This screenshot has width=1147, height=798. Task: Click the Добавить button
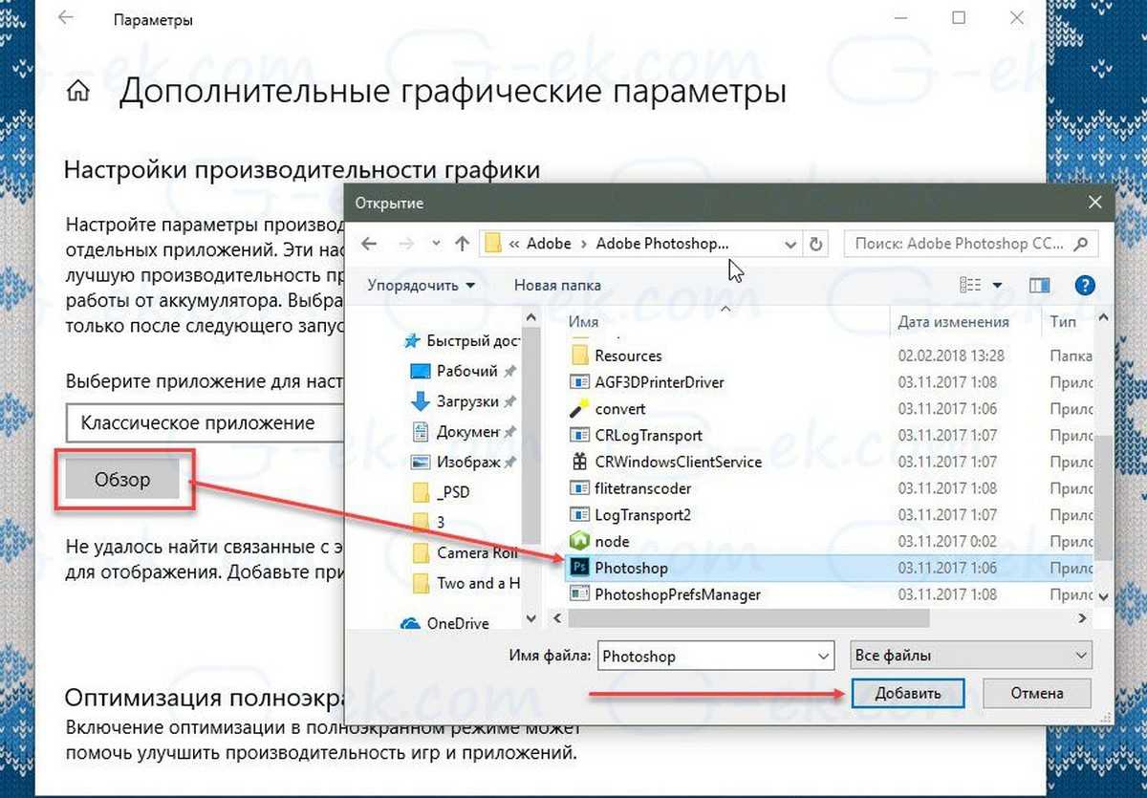click(x=907, y=693)
